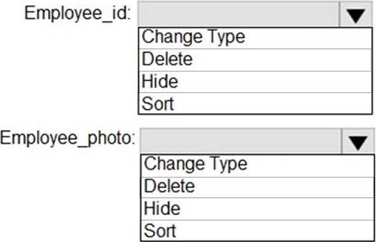The height and width of the screenshot is (242, 376).
Task: Open the Employee_photo dropdown arrow
Action: pos(358,142)
